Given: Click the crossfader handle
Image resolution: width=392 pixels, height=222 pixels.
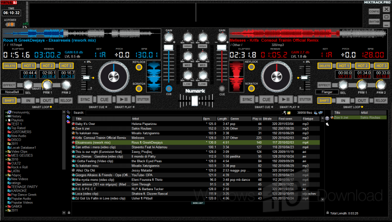Looking at the screenshot, I should pyautogui.click(x=195, y=100).
